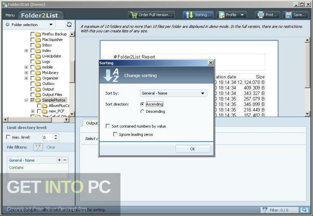Click the Firefox Backup folder icon

[38, 34]
